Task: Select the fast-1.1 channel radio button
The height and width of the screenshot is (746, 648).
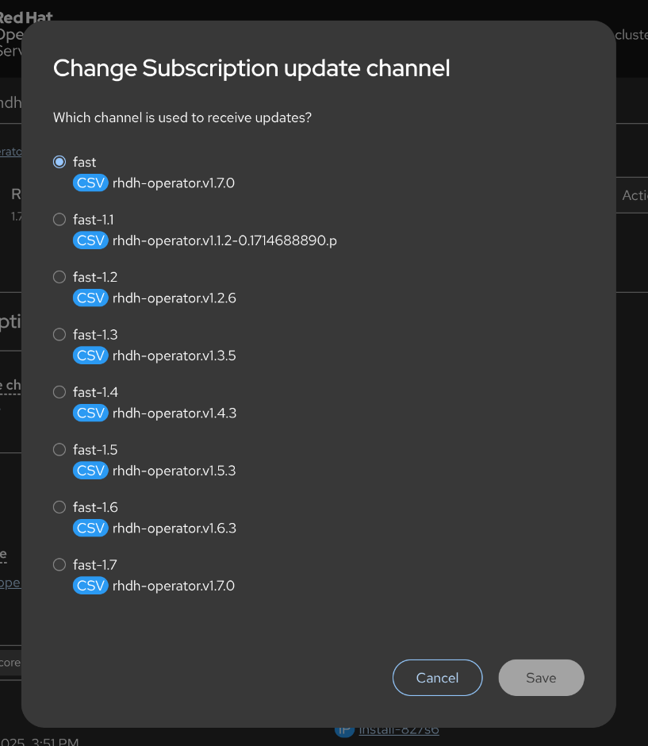Action: [x=59, y=220]
